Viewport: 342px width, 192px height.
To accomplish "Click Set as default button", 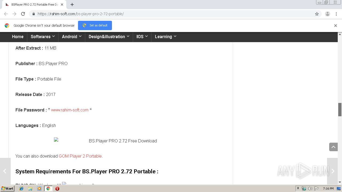I will point(95,25).
